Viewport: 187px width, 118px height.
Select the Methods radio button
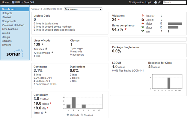(68, 115)
